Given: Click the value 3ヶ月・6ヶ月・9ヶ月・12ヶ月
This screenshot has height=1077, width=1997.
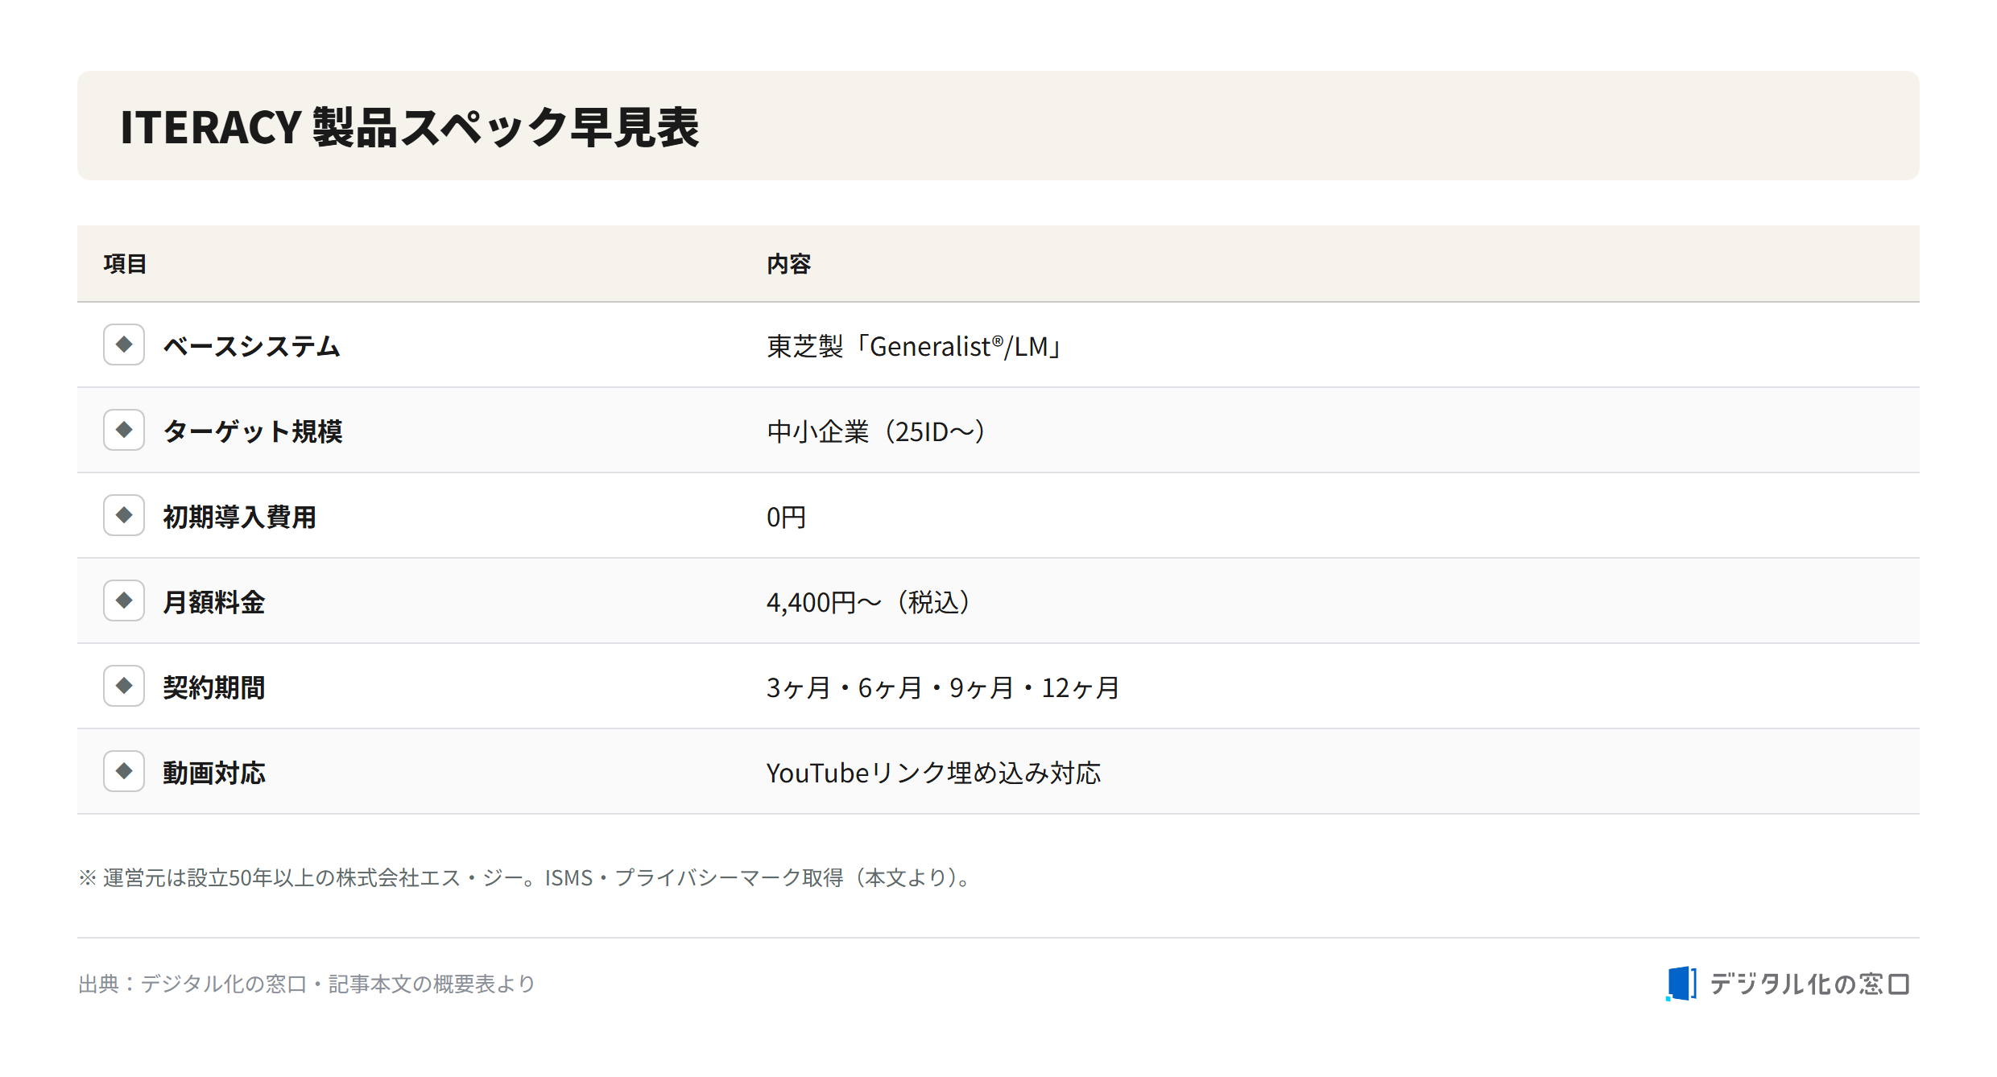Looking at the screenshot, I should (943, 687).
